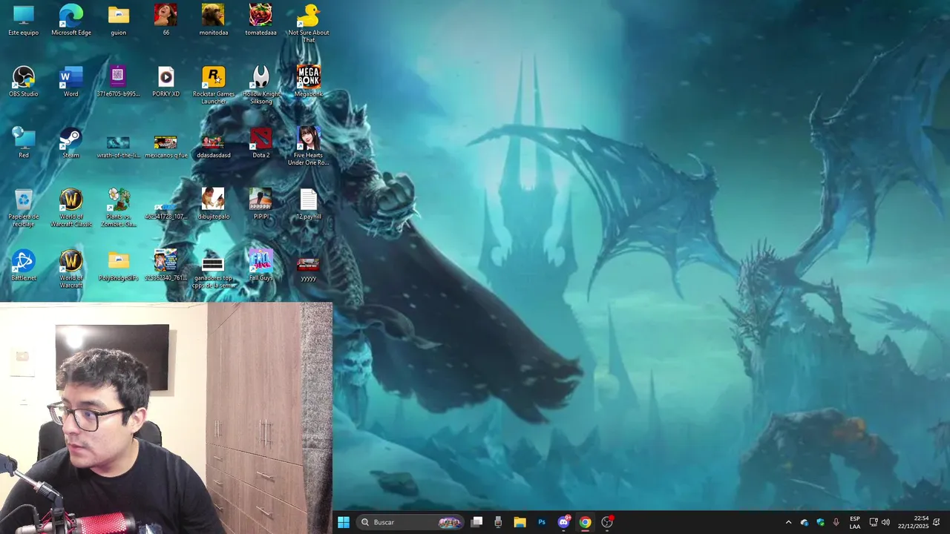
Task: Select the Steam desktop shortcut
Action: coord(71,142)
